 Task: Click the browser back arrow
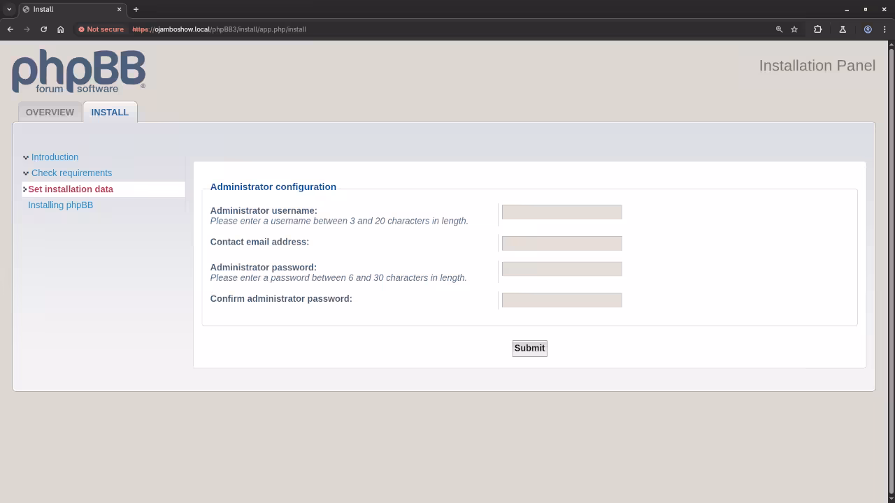[x=10, y=29]
